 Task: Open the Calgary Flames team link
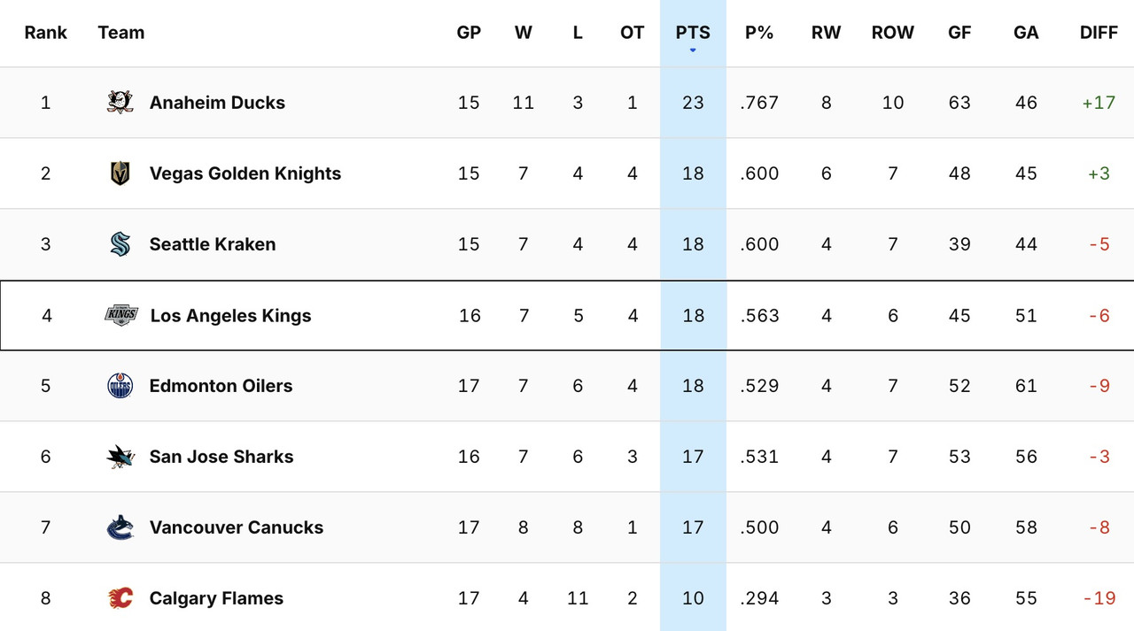tap(216, 598)
